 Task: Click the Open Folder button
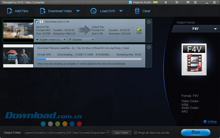(121, 133)
